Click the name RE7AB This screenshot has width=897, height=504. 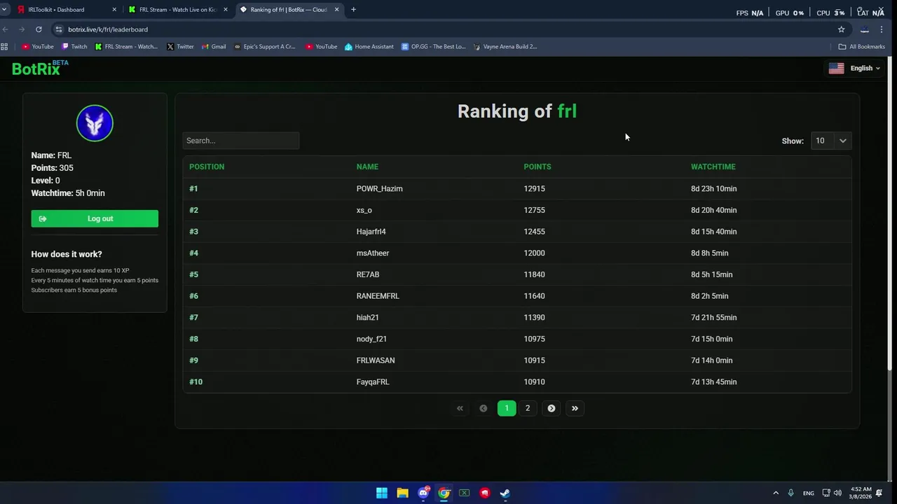pos(368,274)
